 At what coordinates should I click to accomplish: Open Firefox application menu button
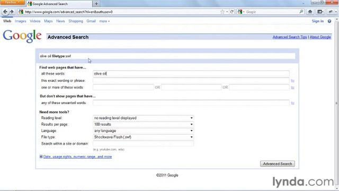coord(12,2)
